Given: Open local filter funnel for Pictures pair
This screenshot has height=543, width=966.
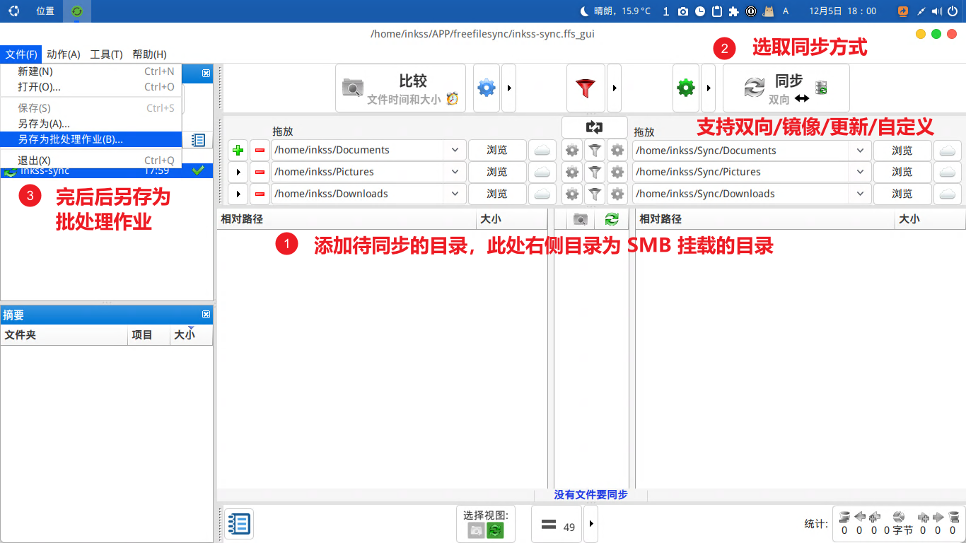Looking at the screenshot, I should pyautogui.click(x=595, y=172).
